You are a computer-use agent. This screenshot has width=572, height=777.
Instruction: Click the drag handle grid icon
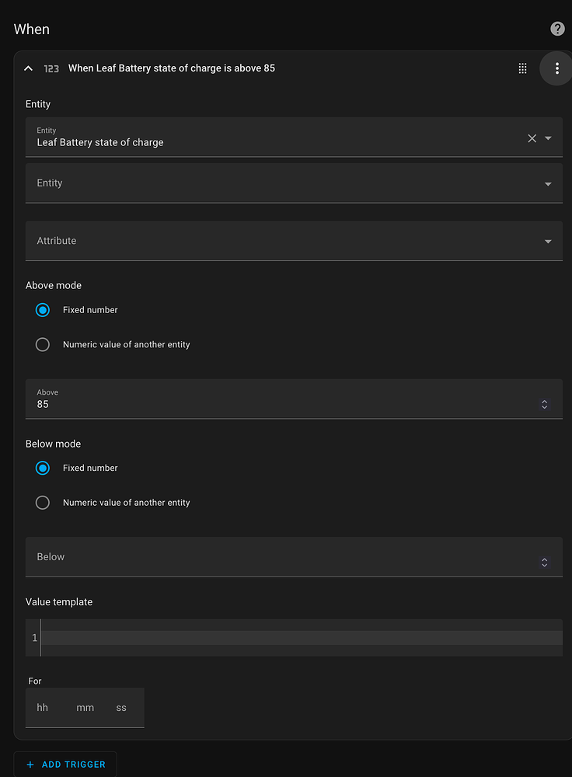(523, 68)
